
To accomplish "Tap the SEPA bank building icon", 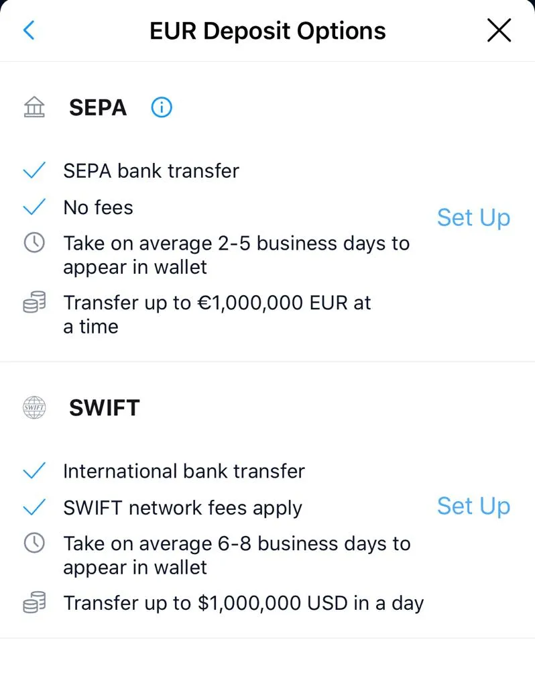I will click(x=34, y=107).
